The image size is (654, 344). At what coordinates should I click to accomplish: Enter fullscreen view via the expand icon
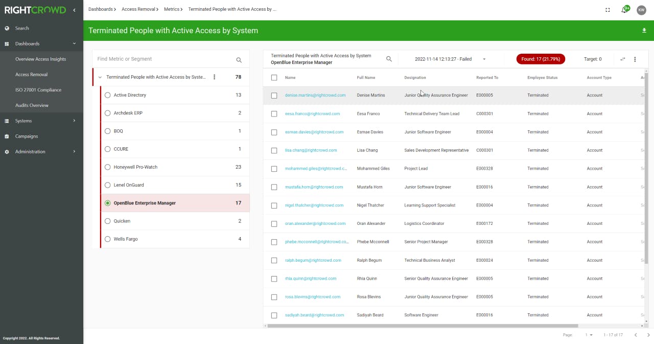pyautogui.click(x=607, y=10)
